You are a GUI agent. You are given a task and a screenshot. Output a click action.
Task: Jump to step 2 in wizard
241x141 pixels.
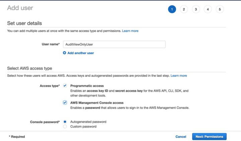click(184, 9)
